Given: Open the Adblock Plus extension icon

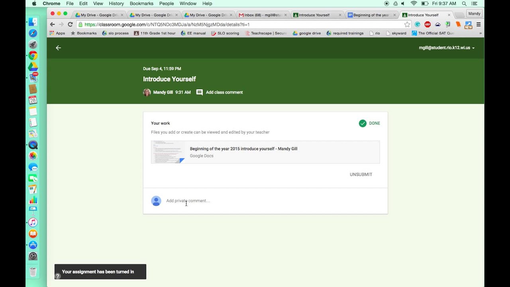Looking at the screenshot, I should coord(428,24).
